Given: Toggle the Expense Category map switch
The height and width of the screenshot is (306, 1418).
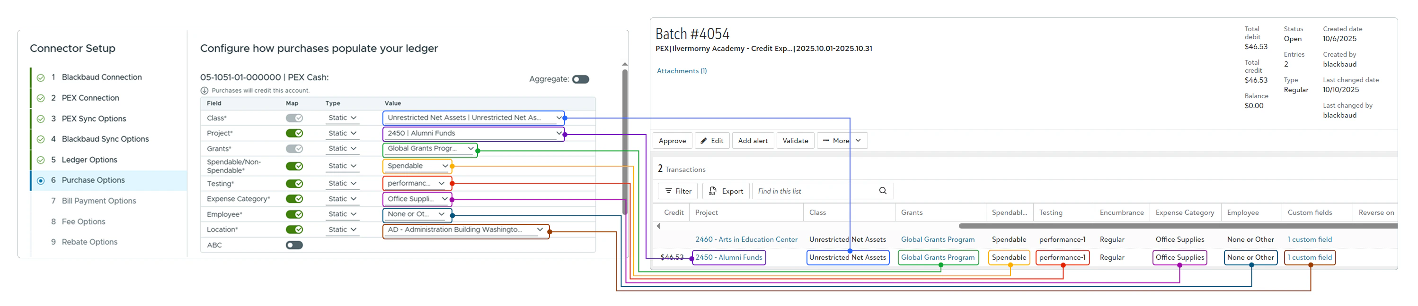Looking at the screenshot, I should tap(294, 199).
